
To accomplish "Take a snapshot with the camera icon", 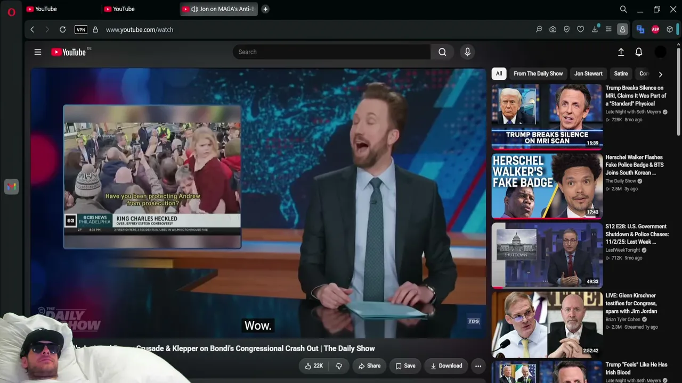I will coord(553,30).
